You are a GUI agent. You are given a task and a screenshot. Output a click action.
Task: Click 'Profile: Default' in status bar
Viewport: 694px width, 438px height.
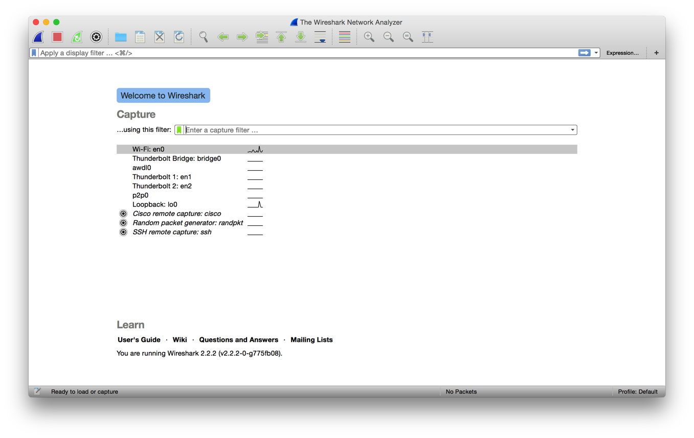(x=638, y=391)
